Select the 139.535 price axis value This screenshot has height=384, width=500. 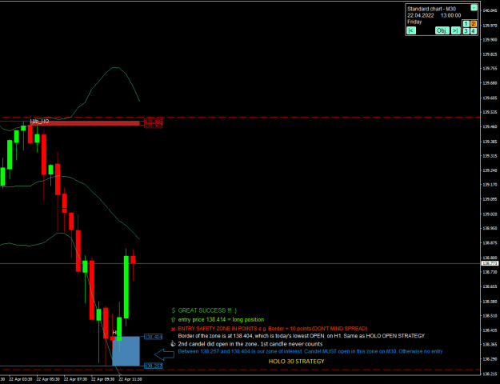tap(490, 112)
